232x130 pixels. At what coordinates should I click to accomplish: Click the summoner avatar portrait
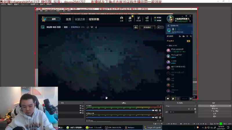[x=170, y=19]
